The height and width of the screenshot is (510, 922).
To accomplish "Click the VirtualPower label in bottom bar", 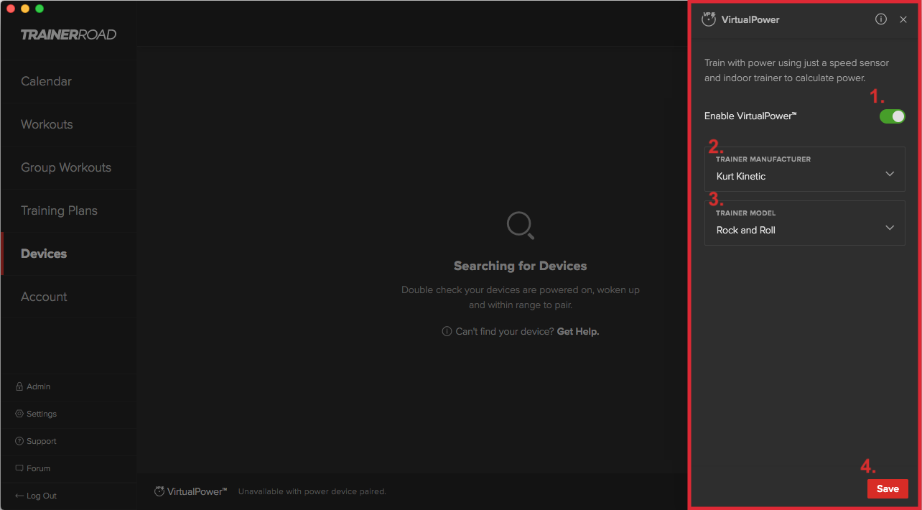I will click(x=197, y=491).
